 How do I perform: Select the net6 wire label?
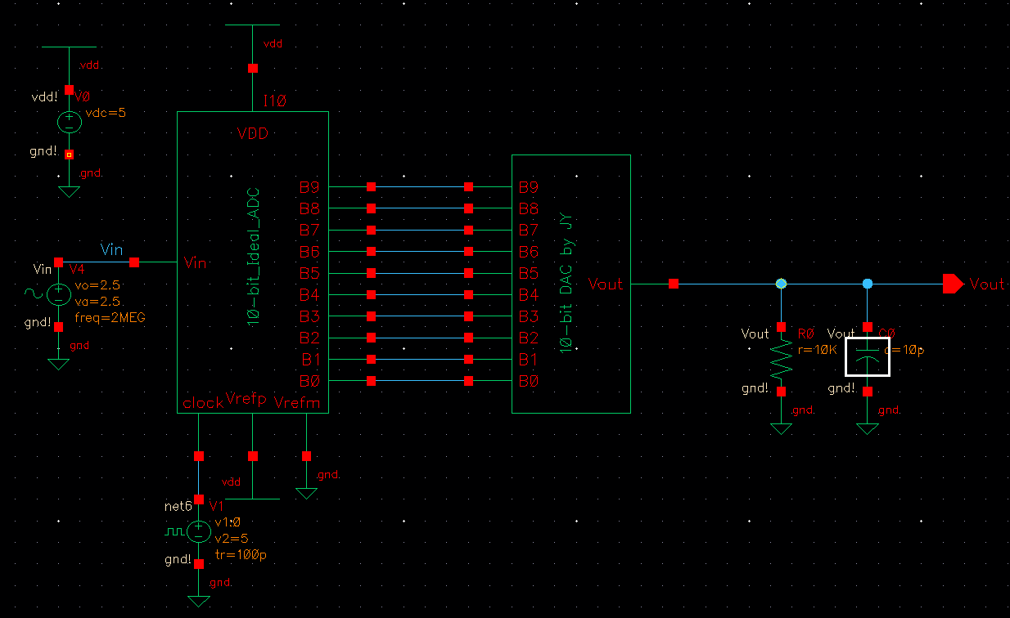pyautogui.click(x=177, y=507)
